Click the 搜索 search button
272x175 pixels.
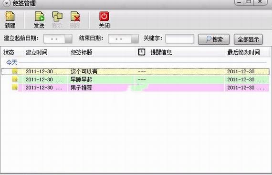(214, 39)
